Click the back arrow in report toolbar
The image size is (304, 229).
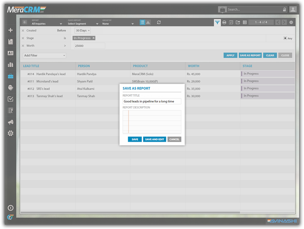[x=25, y=22]
